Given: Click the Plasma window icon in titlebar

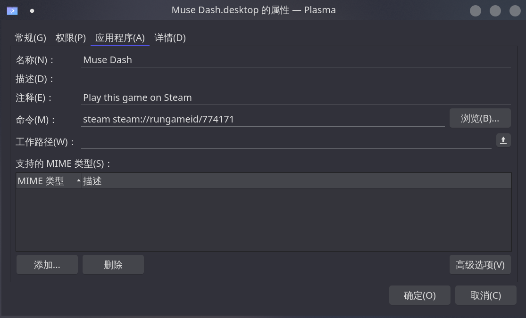Looking at the screenshot, I should pyautogui.click(x=11, y=10).
